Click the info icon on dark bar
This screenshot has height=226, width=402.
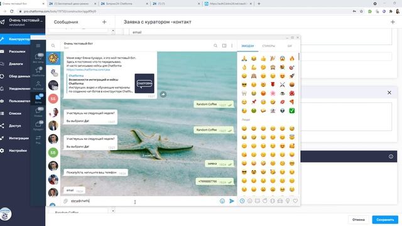pyautogui.click(x=391, y=156)
